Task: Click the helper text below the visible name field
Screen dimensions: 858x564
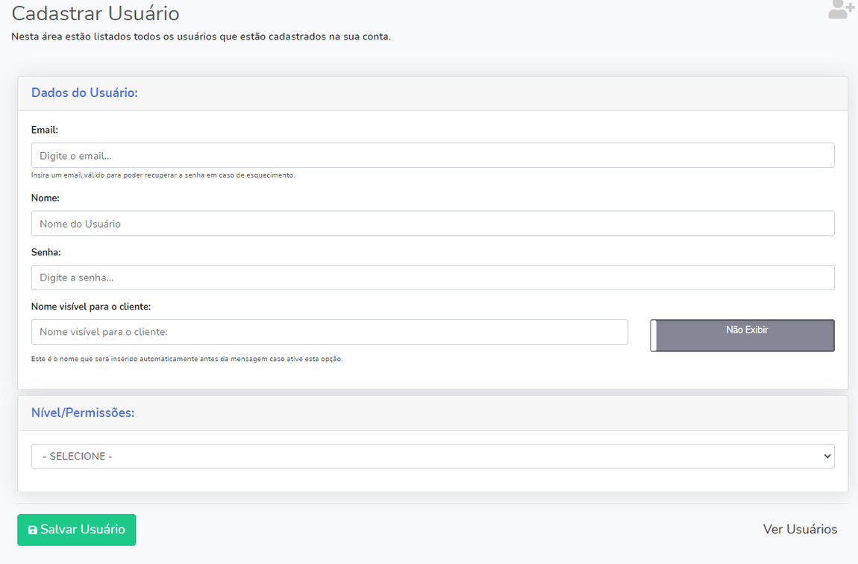Action: pos(187,359)
